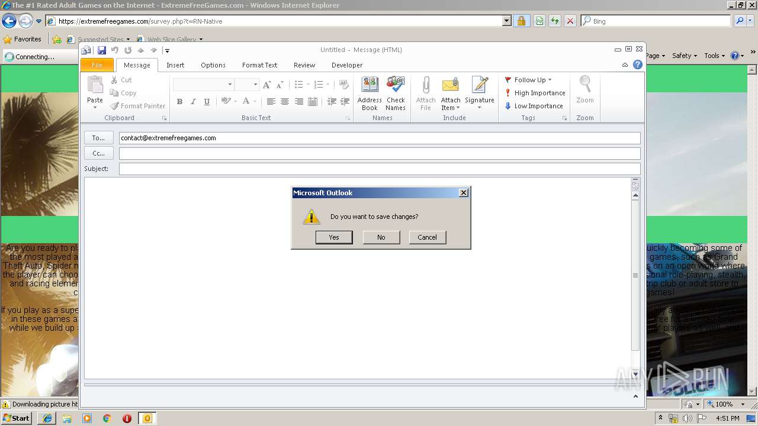Align text right
The width and height of the screenshot is (758, 426).
click(x=299, y=102)
